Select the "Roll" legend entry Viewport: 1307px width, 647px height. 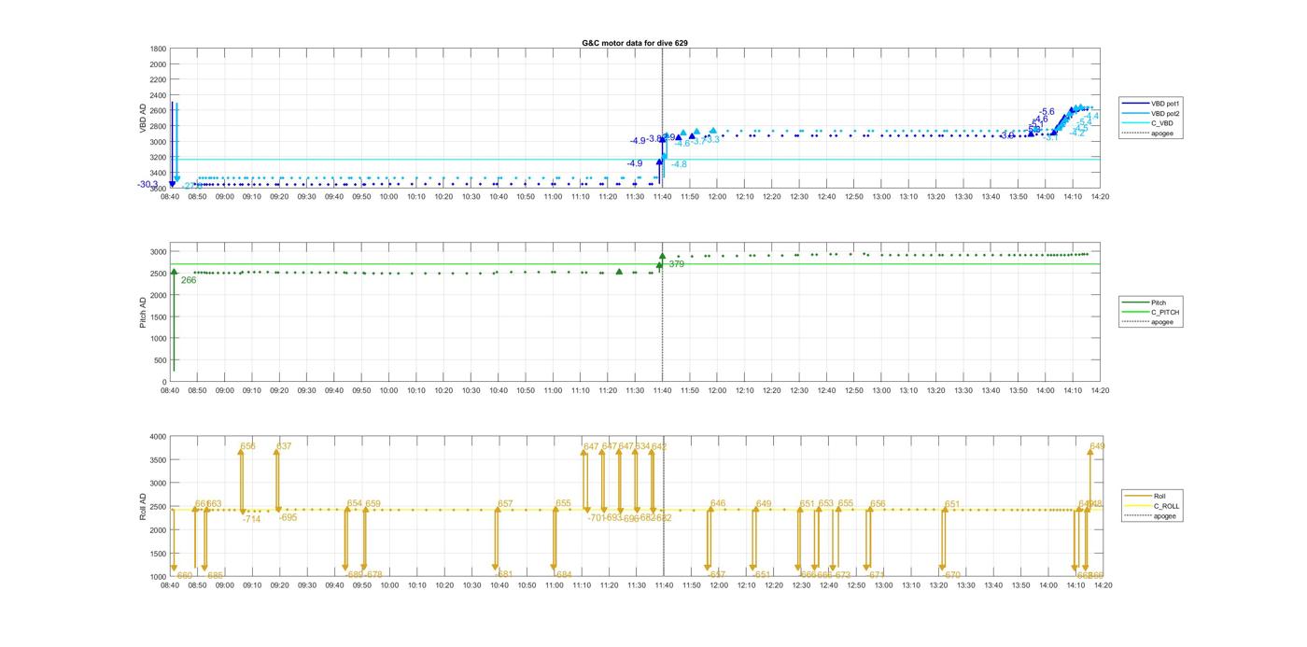pyautogui.click(x=1160, y=496)
